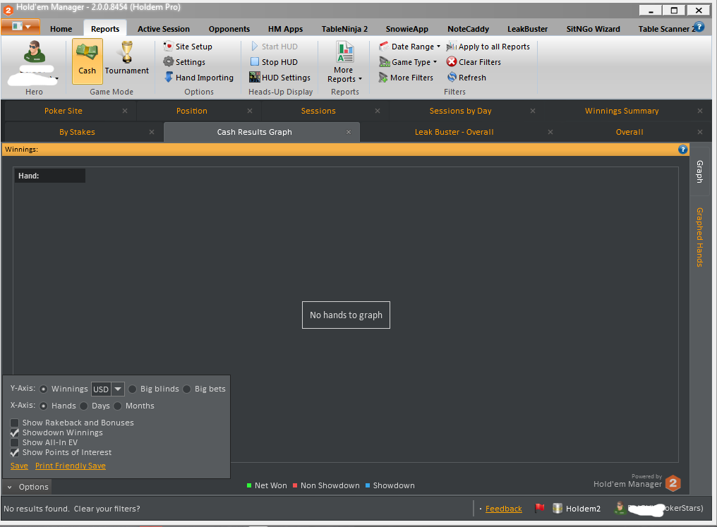Click Stop HUD
The width and height of the screenshot is (717, 527).
pyautogui.click(x=274, y=61)
